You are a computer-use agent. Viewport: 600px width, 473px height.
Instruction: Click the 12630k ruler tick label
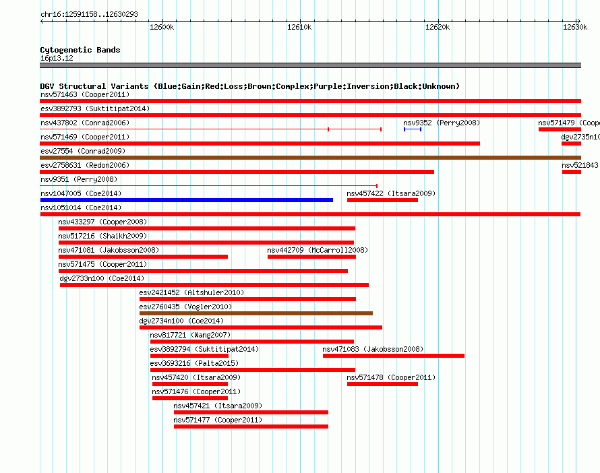click(575, 27)
